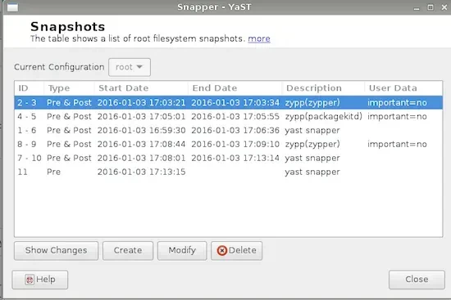Click start date 2016-01-03 17:05:01
The width and height of the screenshot is (451, 300).
pos(141,116)
